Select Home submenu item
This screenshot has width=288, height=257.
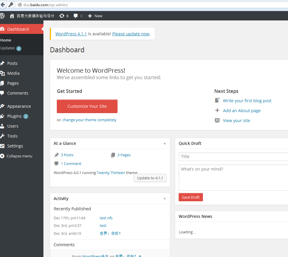[6, 40]
